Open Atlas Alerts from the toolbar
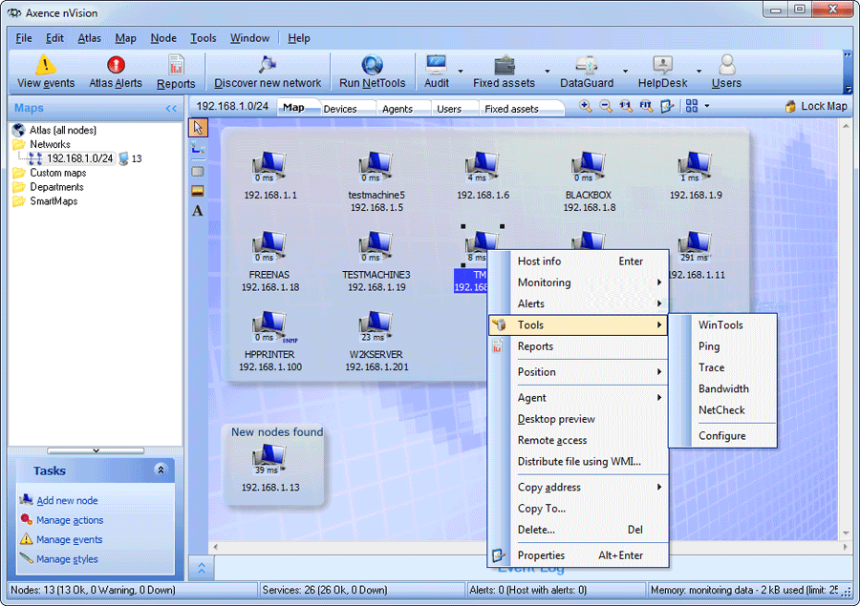 pyautogui.click(x=116, y=66)
